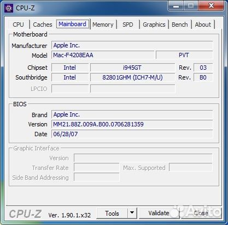The image size is (228, 225).
Task: Click the Southbridge vendor Intel field
Action: coord(70,77)
